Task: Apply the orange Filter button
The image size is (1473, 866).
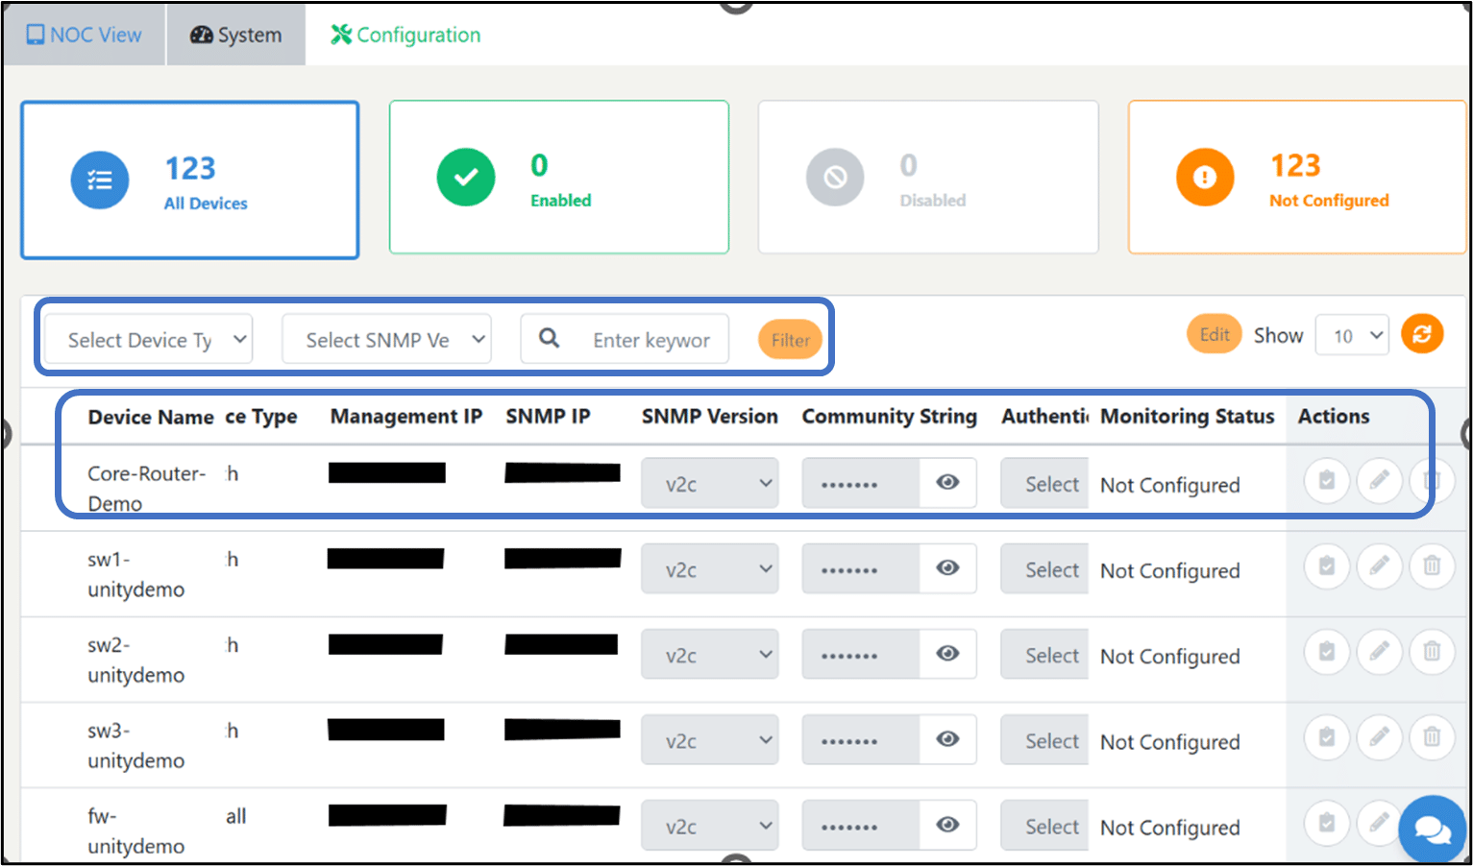Action: point(790,340)
